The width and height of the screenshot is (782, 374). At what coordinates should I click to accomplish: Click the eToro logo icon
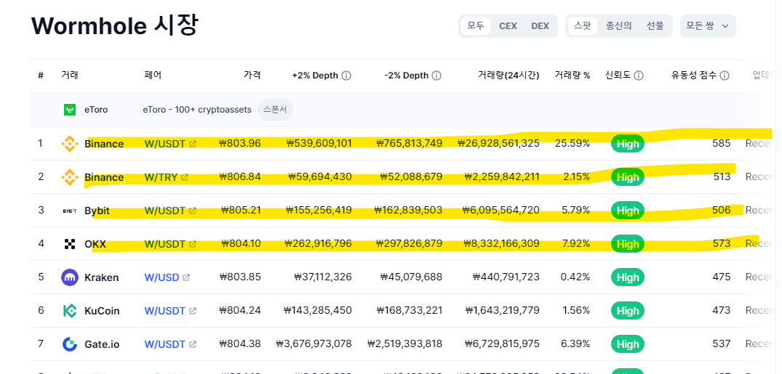pyautogui.click(x=70, y=110)
